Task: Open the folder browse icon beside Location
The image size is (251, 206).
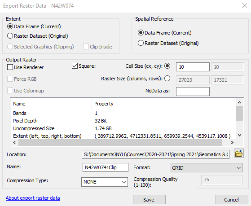Action: [239, 153]
